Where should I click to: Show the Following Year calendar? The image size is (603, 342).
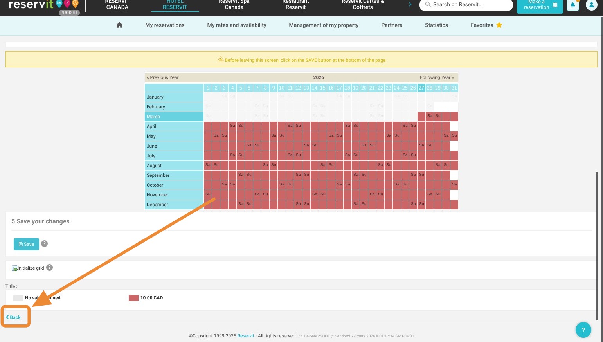437,77
